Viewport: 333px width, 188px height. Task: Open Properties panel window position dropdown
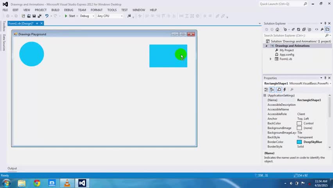321,78
